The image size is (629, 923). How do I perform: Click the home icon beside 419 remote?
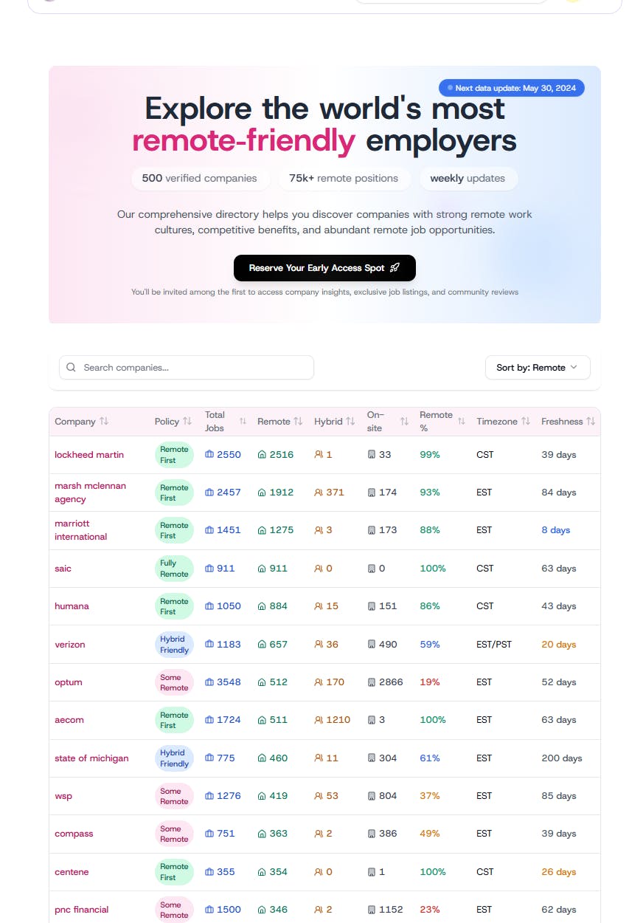click(262, 796)
